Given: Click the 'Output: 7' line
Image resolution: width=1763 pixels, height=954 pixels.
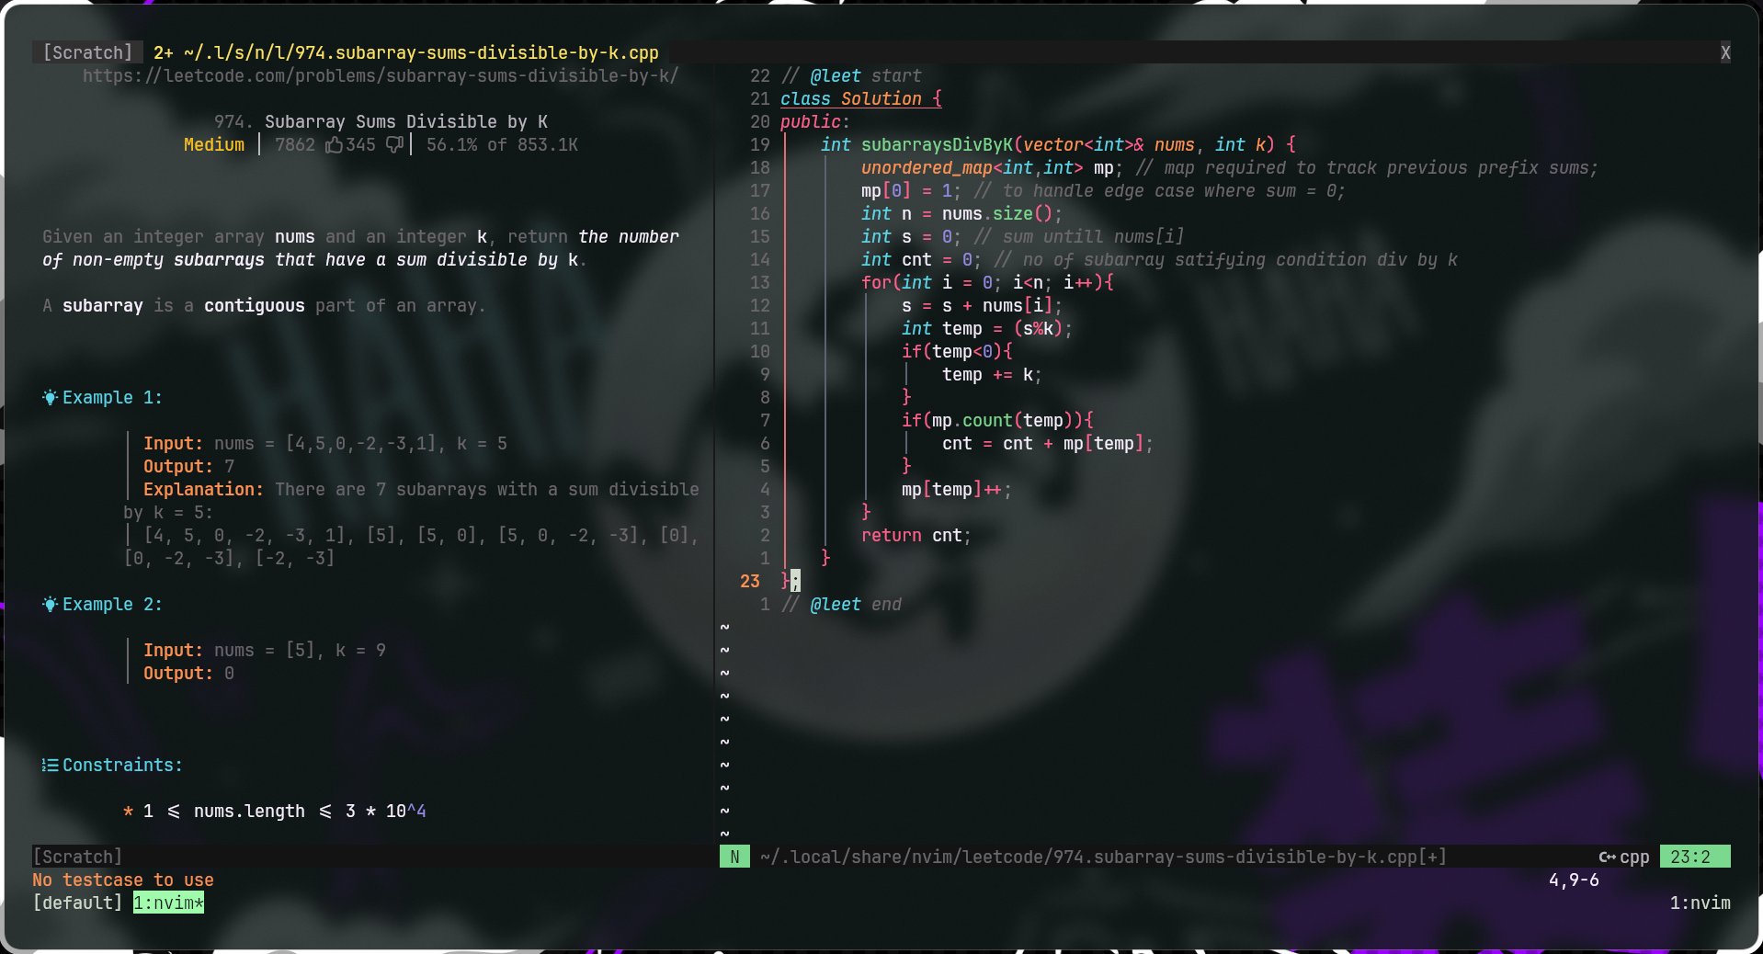Looking at the screenshot, I should pos(188,467).
